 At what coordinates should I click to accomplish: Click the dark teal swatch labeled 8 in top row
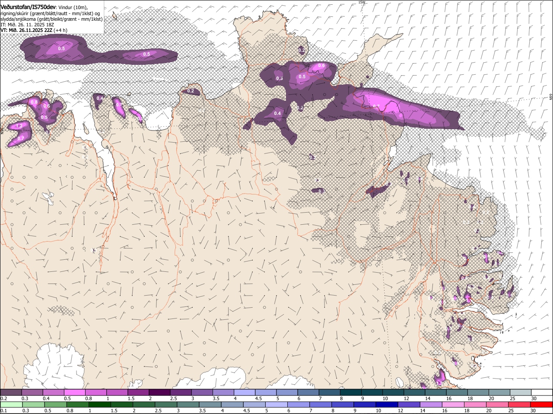coord(350,392)
